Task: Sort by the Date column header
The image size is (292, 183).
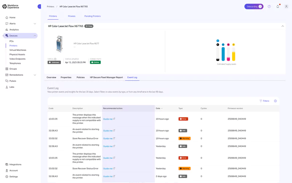Action: pyautogui.click(x=159, y=108)
